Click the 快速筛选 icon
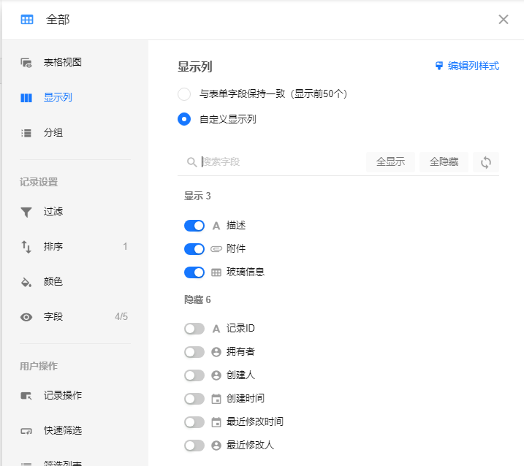524x466 pixels. tap(26, 431)
